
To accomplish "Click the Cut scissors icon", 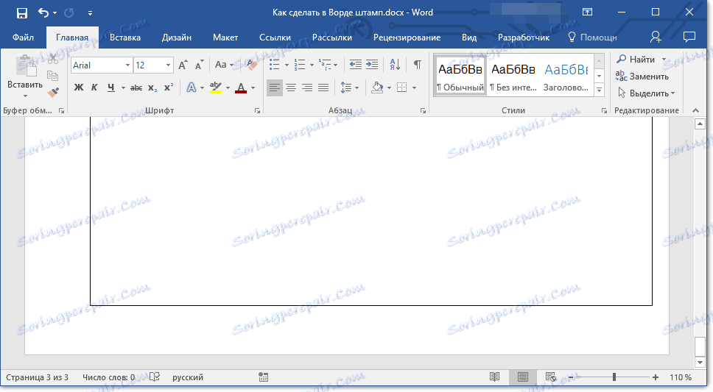I will click(53, 59).
